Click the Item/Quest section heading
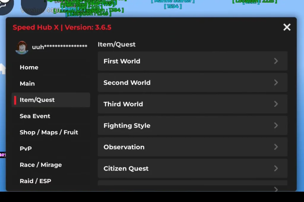The width and height of the screenshot is (304, 202). (116, 44)
